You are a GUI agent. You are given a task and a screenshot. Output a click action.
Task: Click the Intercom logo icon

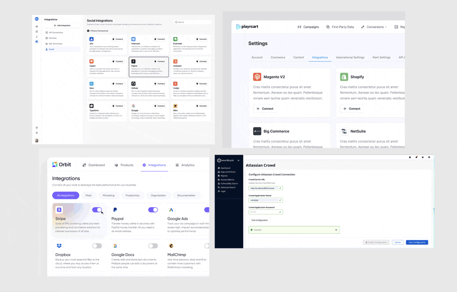(133, 39)
